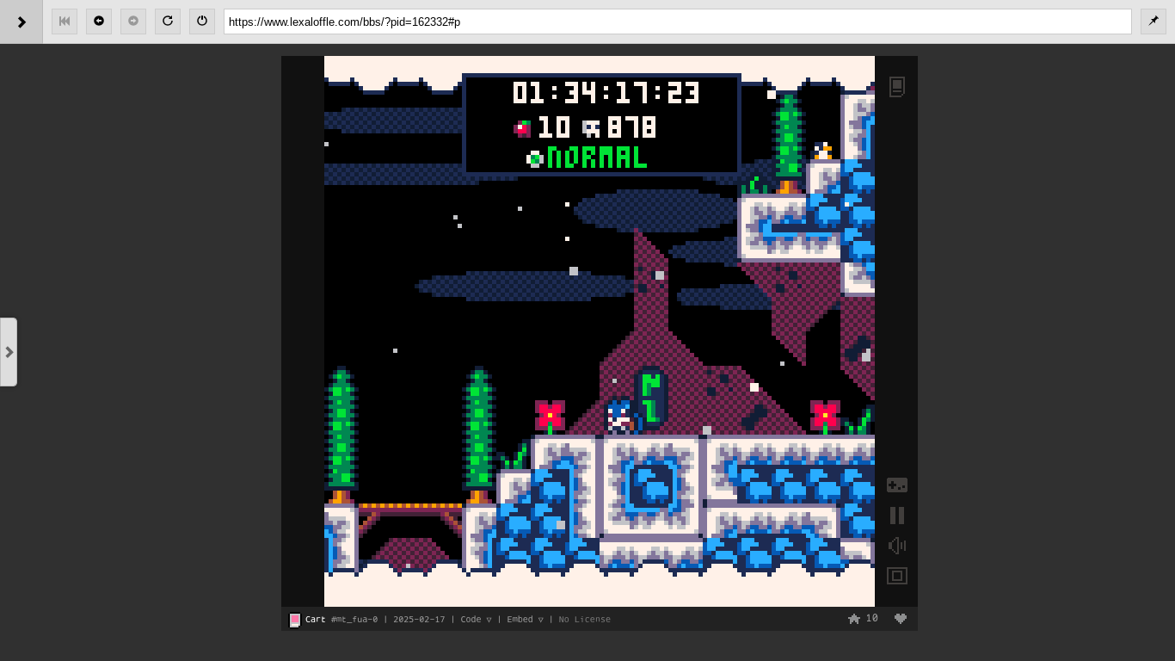The height and width of the screenshot is (661, 1175).
Task: Focus the URL address field
Action: pos(678,22)
